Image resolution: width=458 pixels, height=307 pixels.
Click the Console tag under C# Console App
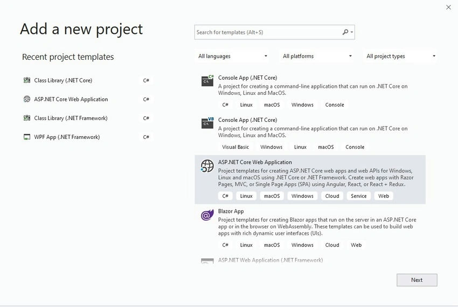click(x=335, y=105)
